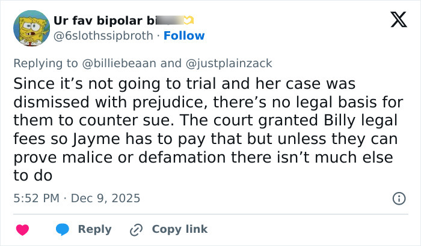Click the 'Reply' text label
This screenshot has height=246, width=421.
94,229
